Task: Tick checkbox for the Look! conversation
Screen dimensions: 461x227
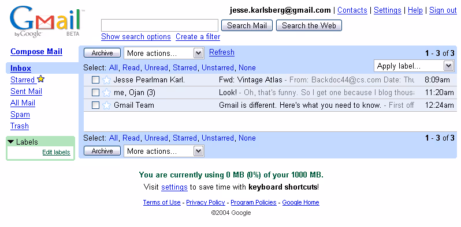Action: click(95, 93)
